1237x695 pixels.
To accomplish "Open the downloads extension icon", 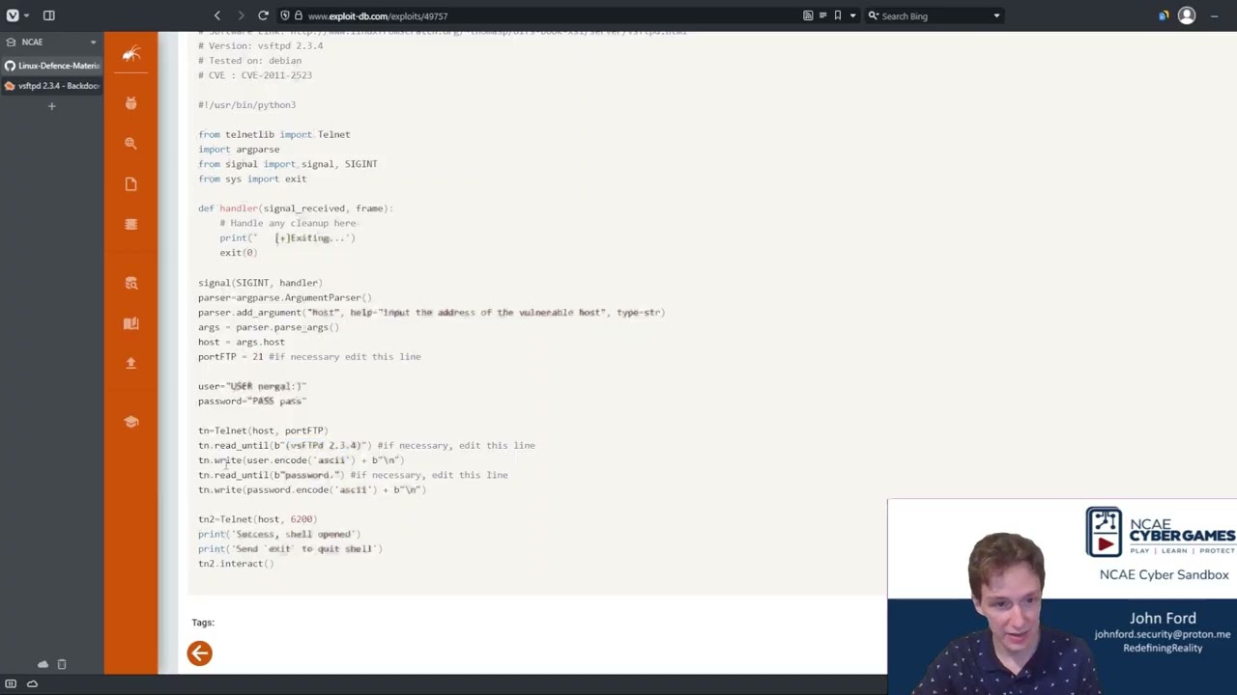I will pos(1164,15).
